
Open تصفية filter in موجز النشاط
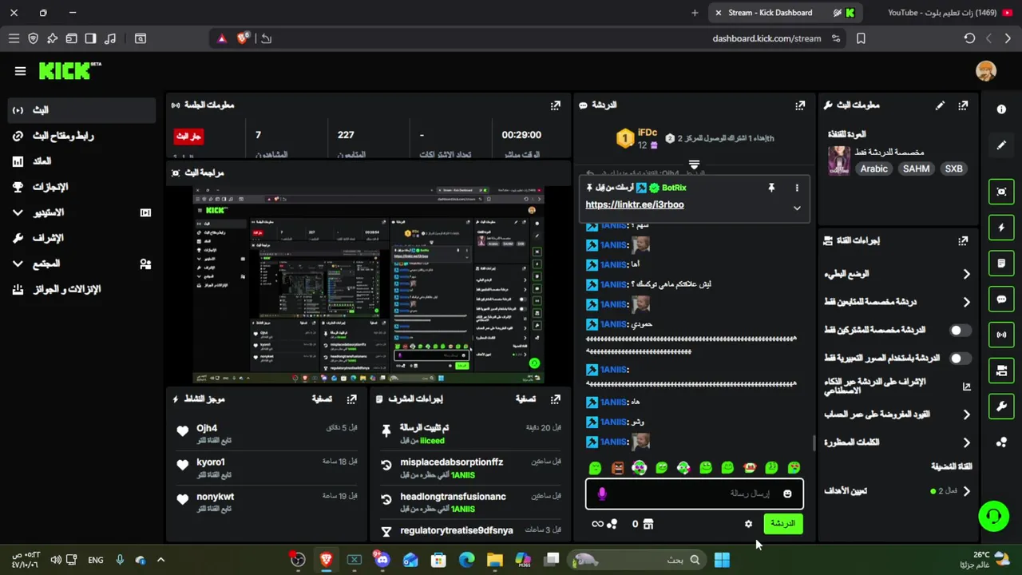pyautogui.click(x=322, y=399)
